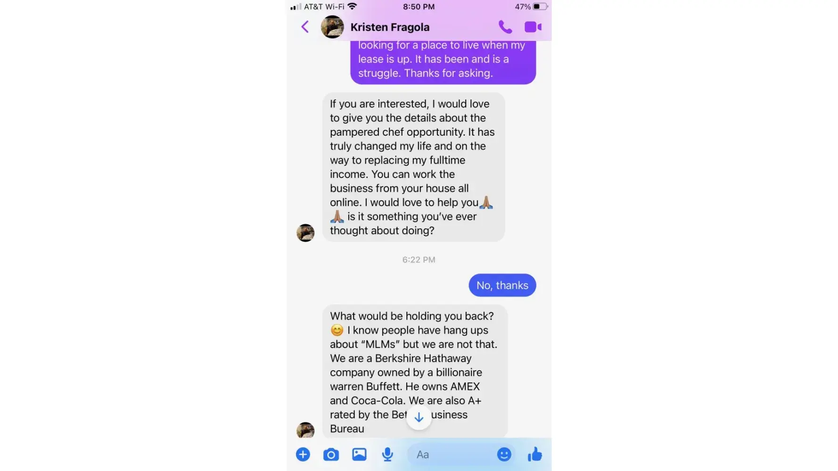Start a voice call with Kristen Fragola
Viewport: 838px width, 471px height.
(x=505, y=27)
